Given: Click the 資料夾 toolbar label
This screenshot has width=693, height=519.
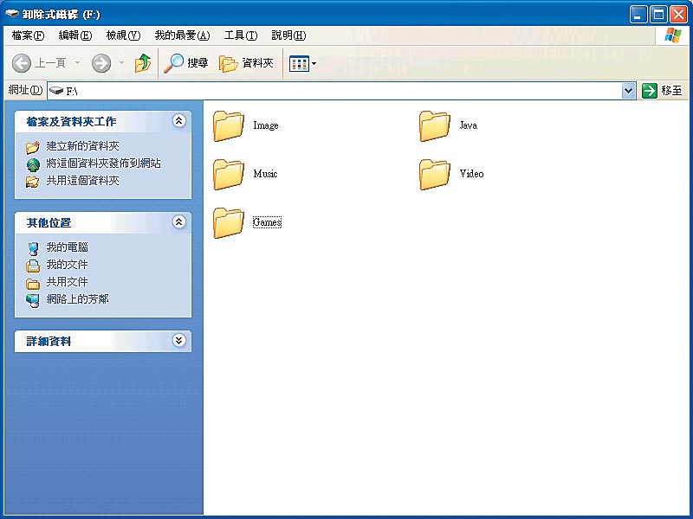Looking at the screenshot, I should coord(257,63).
